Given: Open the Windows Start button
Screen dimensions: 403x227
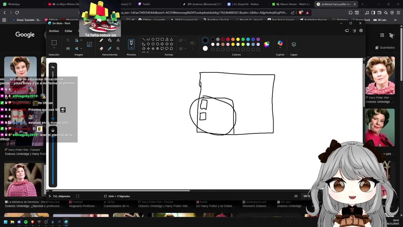Looking at the screenshot, I should [5, 222].
